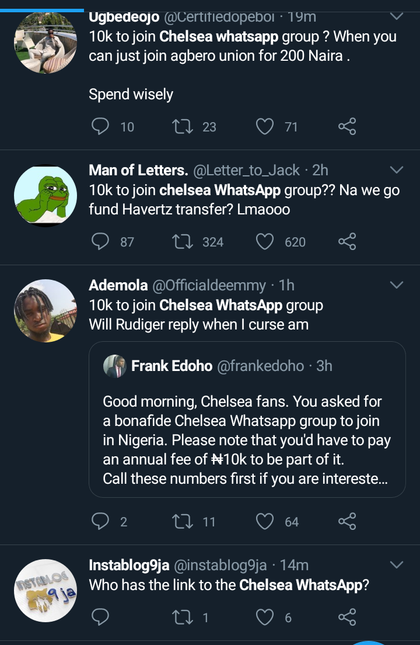Screen dimensions: 420x645
Task: Reply to Man of Letters' tweet
Action: coord(101,241)
